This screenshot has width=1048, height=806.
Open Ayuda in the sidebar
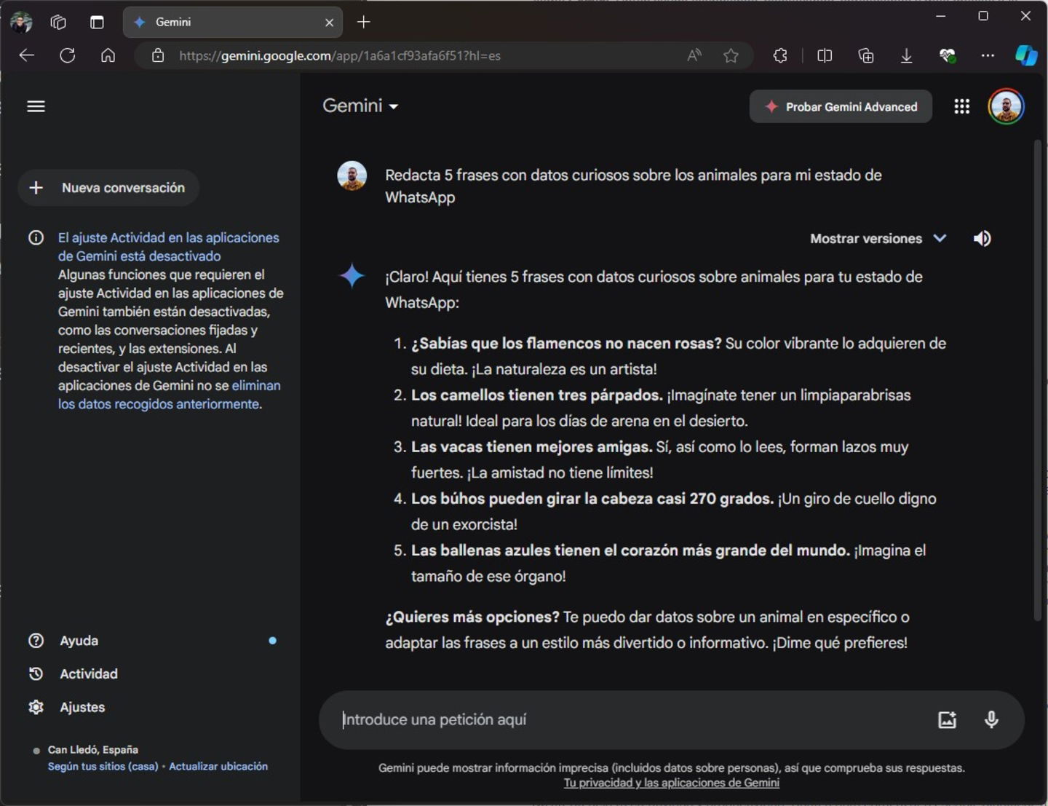[x=79, y=641]
